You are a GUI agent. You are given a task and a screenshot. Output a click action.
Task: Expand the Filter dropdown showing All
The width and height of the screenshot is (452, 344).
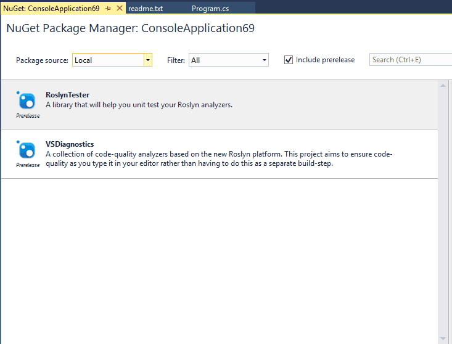[229, 60]
